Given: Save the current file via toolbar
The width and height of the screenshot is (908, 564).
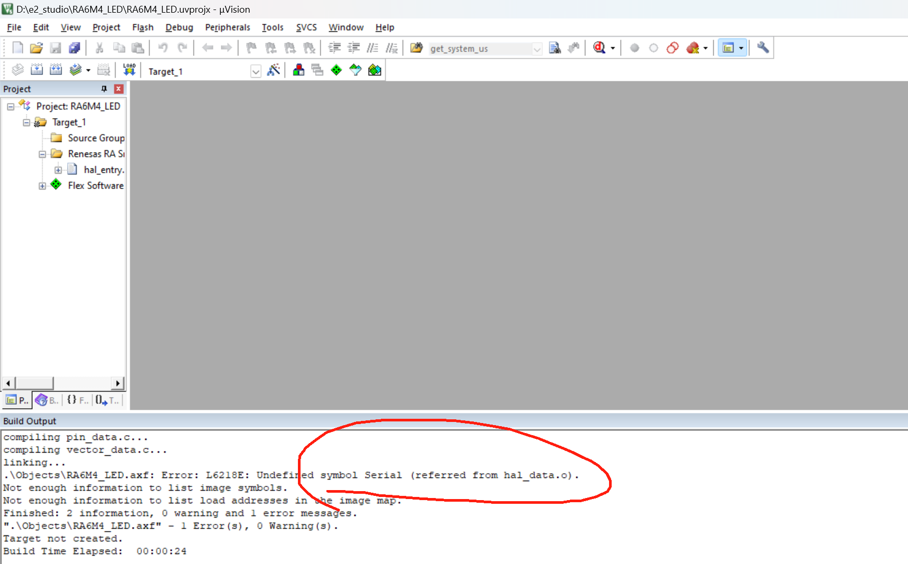Looking at the screenshot, I should point(55,48).
